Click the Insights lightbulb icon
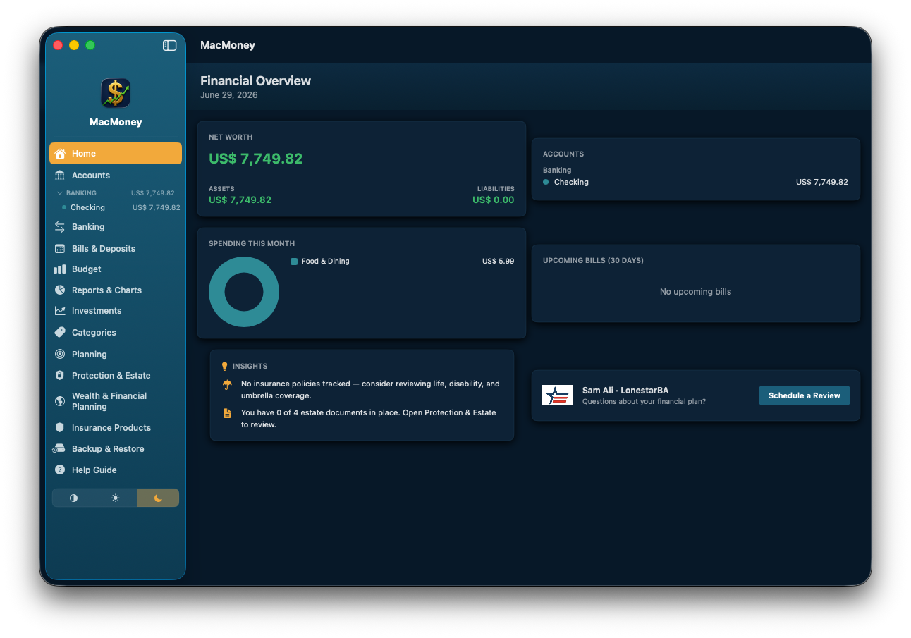 point(225,367)
